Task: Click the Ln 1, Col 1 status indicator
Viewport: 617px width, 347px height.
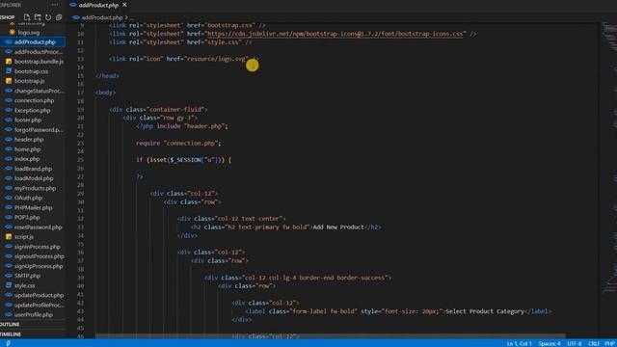Action: [519, 343]
